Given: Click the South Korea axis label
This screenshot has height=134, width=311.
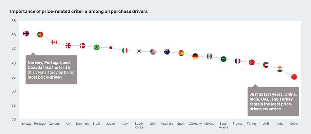Looking at the screenshot, I should point(139,125).
